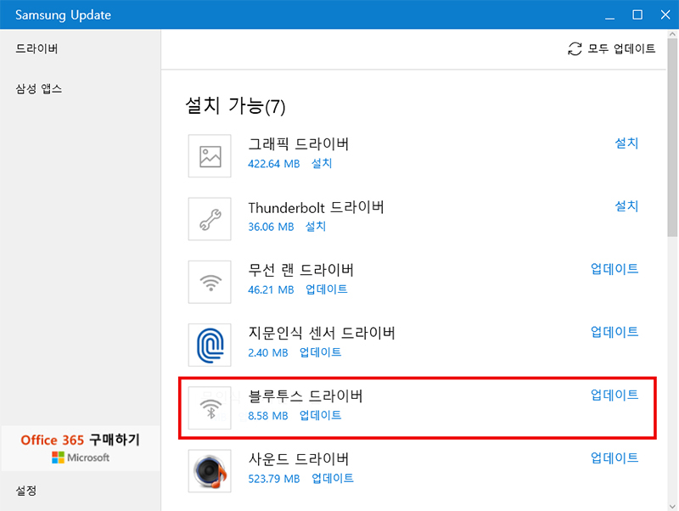
Task: Select the 지문인식 센서 드라이버 title text
Action: point(322,334)
